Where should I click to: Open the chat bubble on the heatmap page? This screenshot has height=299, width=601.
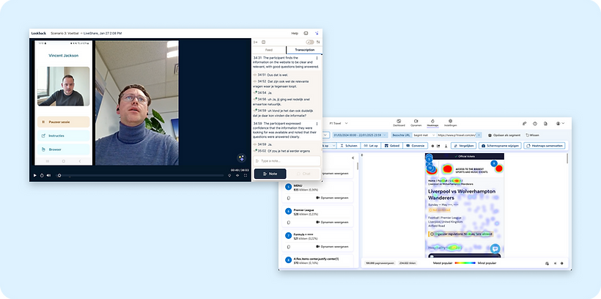pos(495,248)
